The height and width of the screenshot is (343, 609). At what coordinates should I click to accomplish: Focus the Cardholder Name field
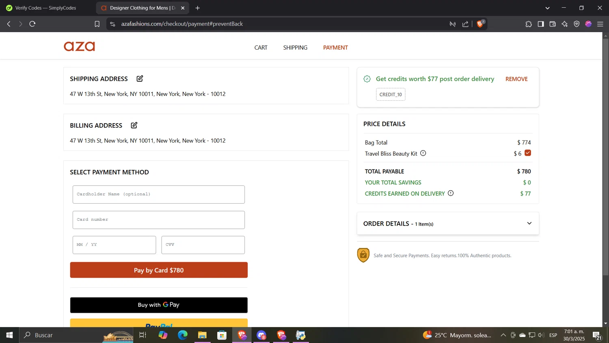(159, 194)
